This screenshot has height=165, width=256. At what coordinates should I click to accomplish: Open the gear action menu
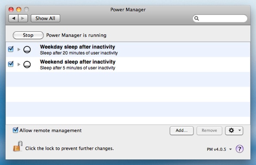pyautogui.click(x=234, y=131)
